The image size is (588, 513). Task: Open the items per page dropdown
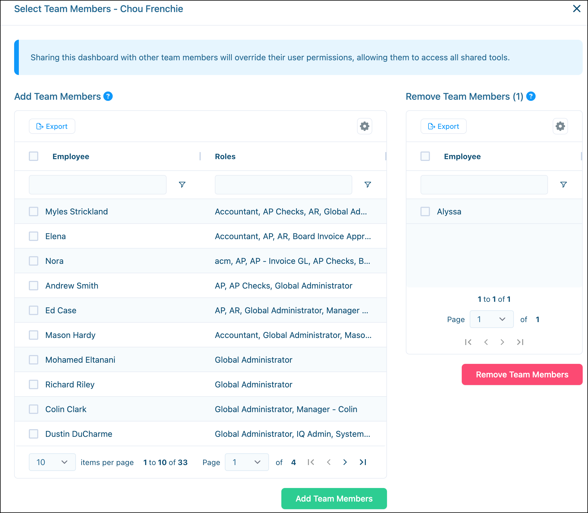[x=52, y=462]
